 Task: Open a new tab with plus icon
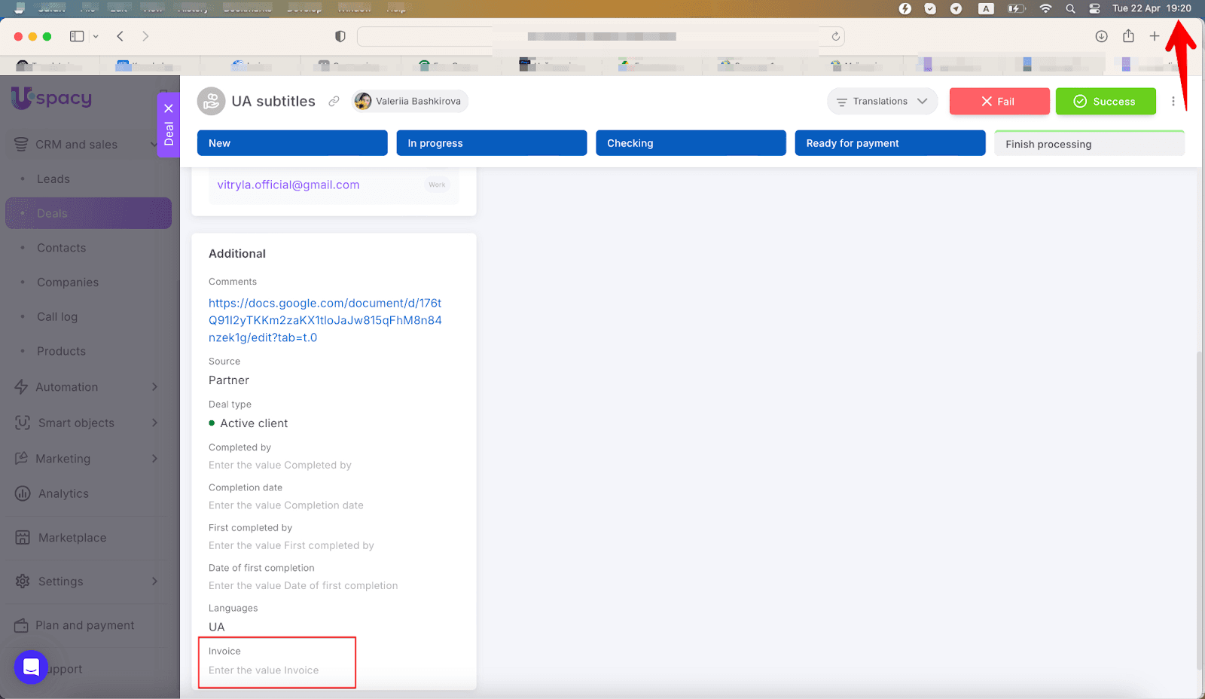(x=1154, y=36)
